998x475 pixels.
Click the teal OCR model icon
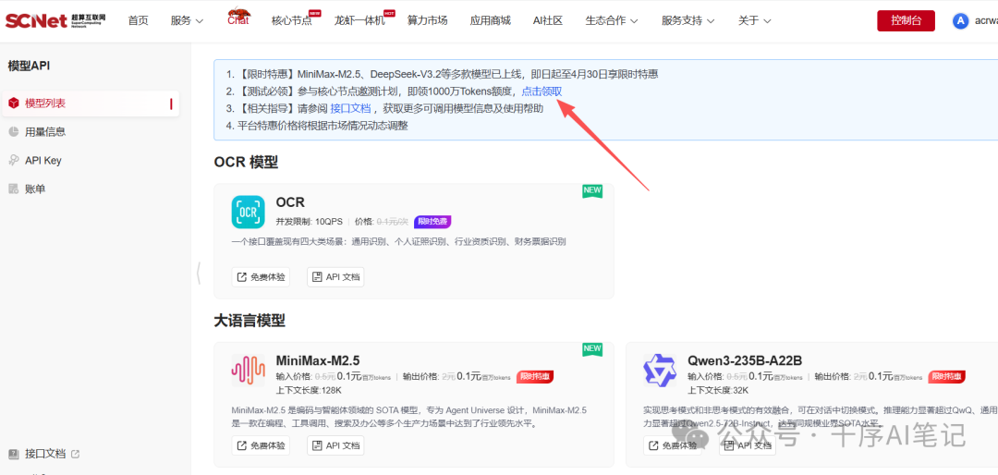[x=249, y=212]
